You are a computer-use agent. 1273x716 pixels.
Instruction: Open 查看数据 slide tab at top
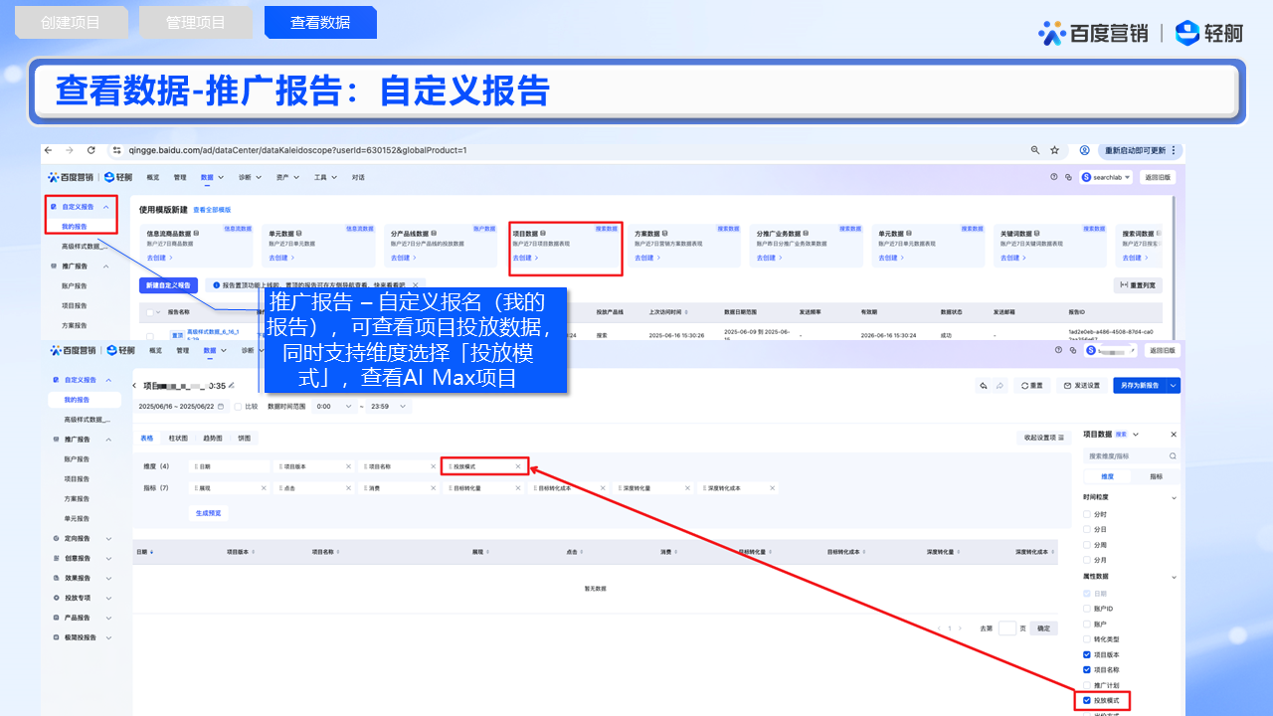(320, 22)
